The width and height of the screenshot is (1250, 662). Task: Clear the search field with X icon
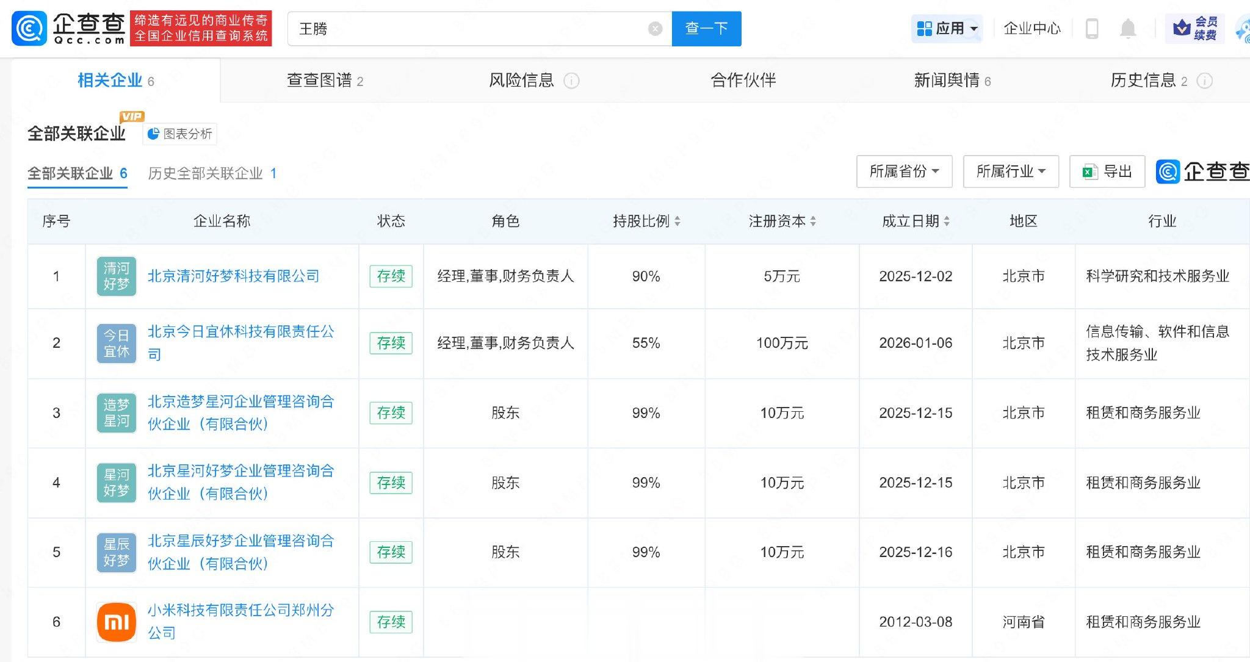tap(655, 29)
